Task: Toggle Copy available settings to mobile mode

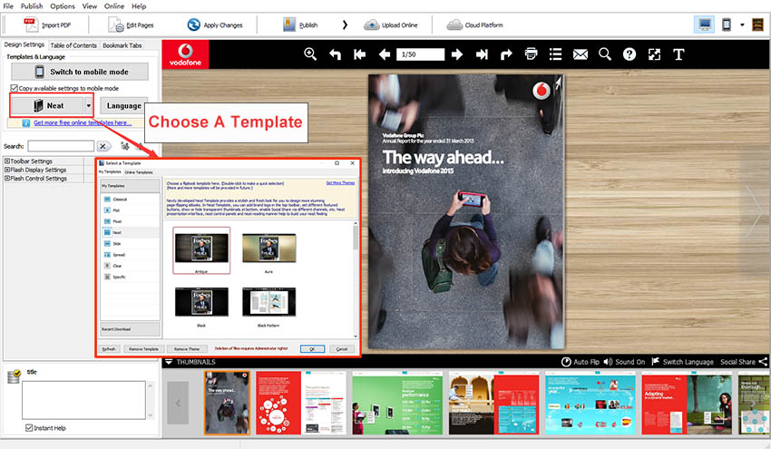Action: [x=13, y=88]
